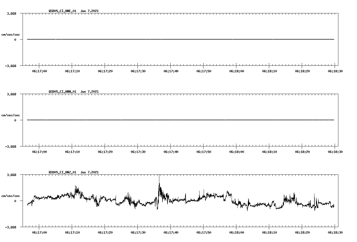357x242 pixels.
Task: Click the flat HNE trace line
Action: pos(181,39)
